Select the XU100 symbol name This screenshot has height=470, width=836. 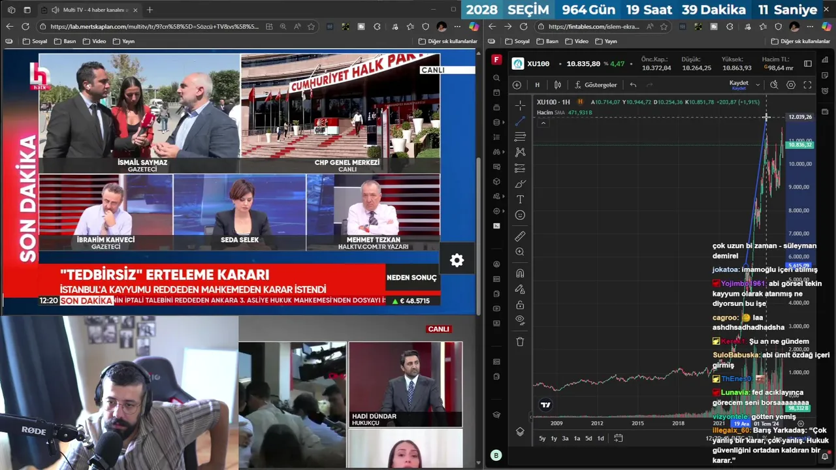[538, 63]
